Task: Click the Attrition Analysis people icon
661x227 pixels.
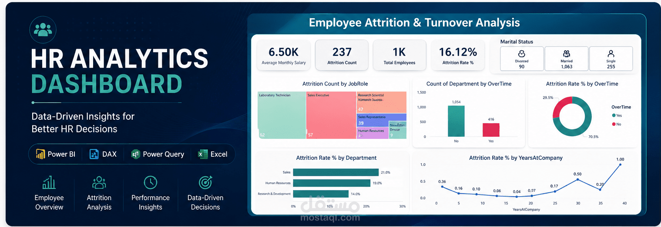Action: (99, 182)
